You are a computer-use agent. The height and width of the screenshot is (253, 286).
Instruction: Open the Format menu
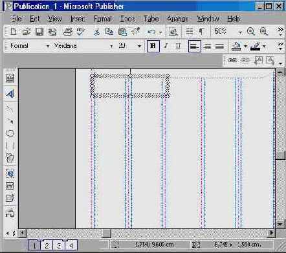[103, 19]
